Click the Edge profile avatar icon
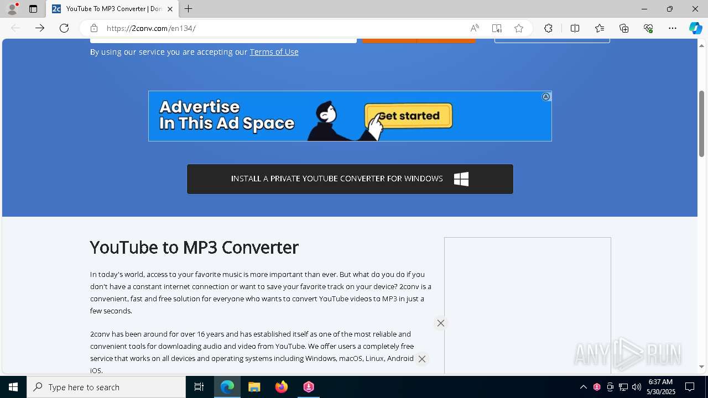The width and height of the screenshot is (708, 398). 12,9
